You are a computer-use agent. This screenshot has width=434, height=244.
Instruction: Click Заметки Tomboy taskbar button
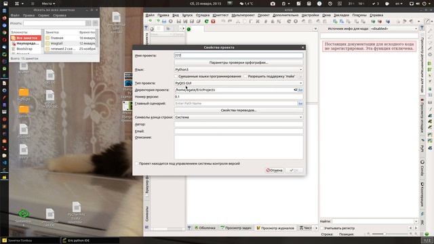click(30, 241)
